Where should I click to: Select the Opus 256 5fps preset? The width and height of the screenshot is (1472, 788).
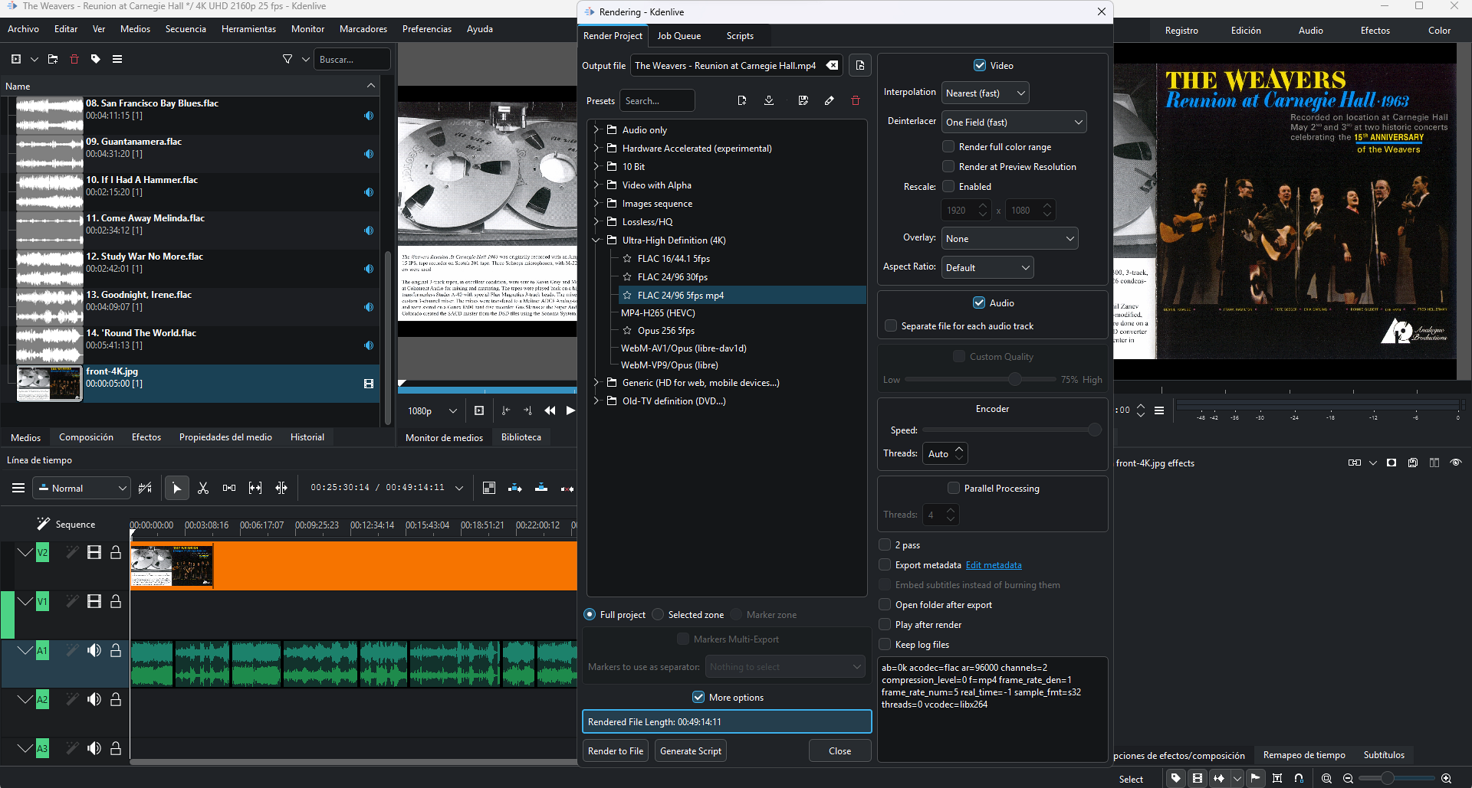coord(665,331)
